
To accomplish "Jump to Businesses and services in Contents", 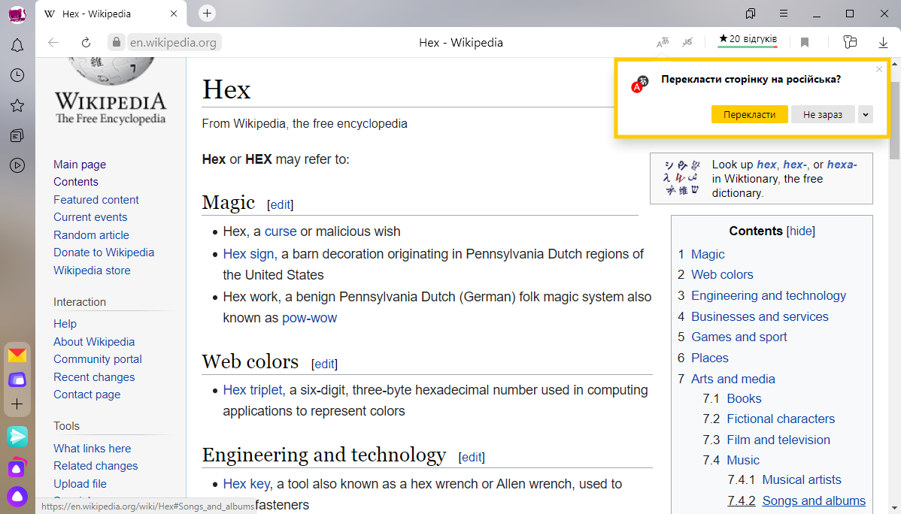I will [760, 316].
